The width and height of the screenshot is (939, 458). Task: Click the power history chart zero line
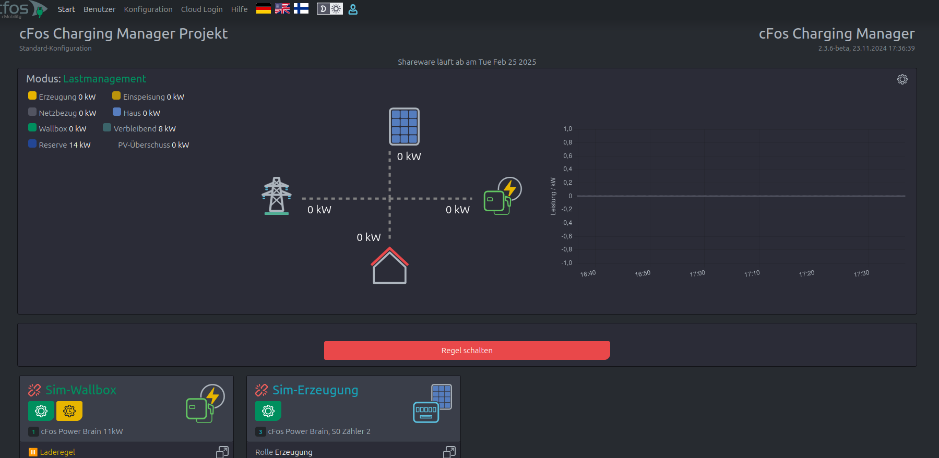pos(741,196)
